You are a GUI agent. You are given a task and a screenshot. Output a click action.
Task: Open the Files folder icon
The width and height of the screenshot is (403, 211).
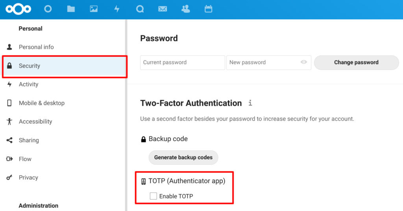pos(71,9)
